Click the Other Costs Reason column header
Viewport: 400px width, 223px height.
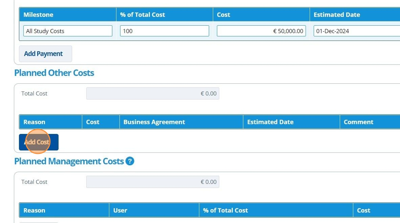34,122
